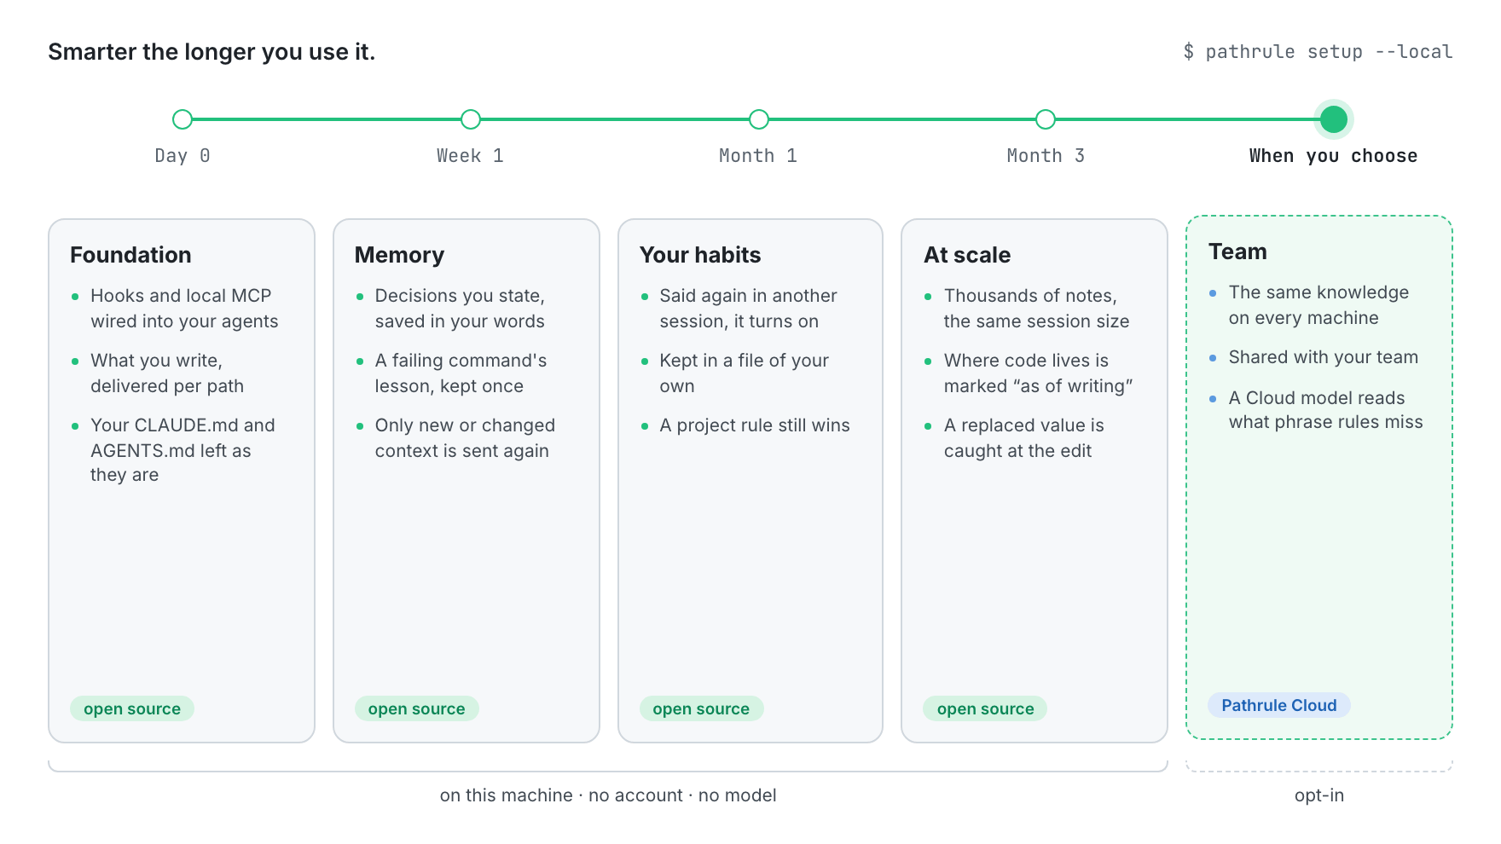Click 'A failing command's lesson, kept once'
This screenshot has height=844, width=1501.
click(x=461, y=373)
